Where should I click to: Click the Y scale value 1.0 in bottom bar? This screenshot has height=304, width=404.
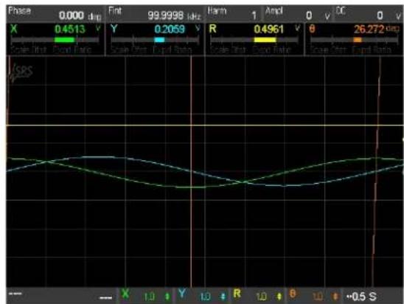(x=206, y=297)
